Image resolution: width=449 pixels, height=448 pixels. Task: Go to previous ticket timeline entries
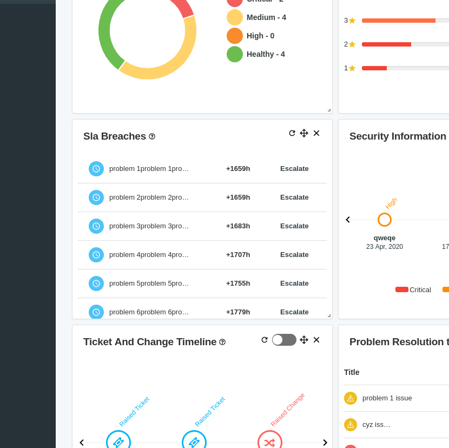point(82,443)
